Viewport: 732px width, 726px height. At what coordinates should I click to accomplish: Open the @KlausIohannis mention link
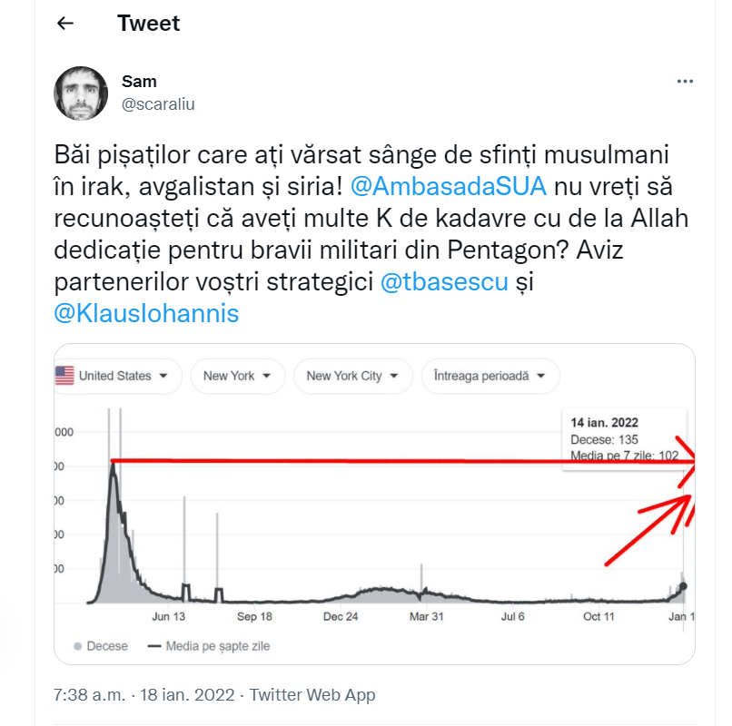coord(146,314)
